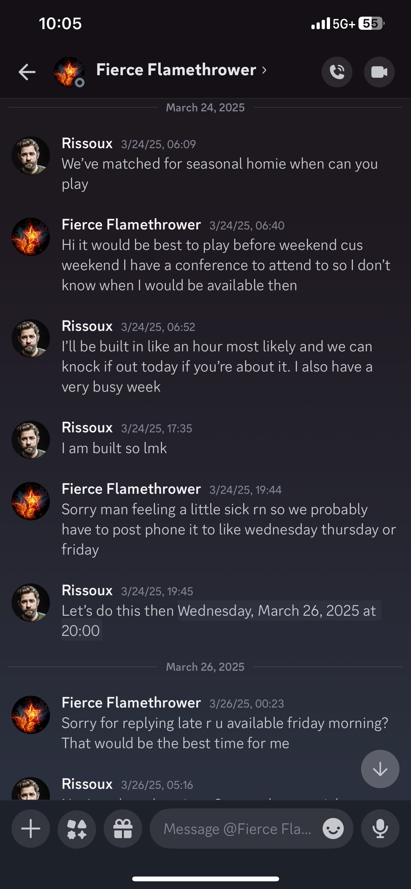This screenshot has width=411, height=889.
Task: Jump to latest messages arrow
Action: [380, 769]
